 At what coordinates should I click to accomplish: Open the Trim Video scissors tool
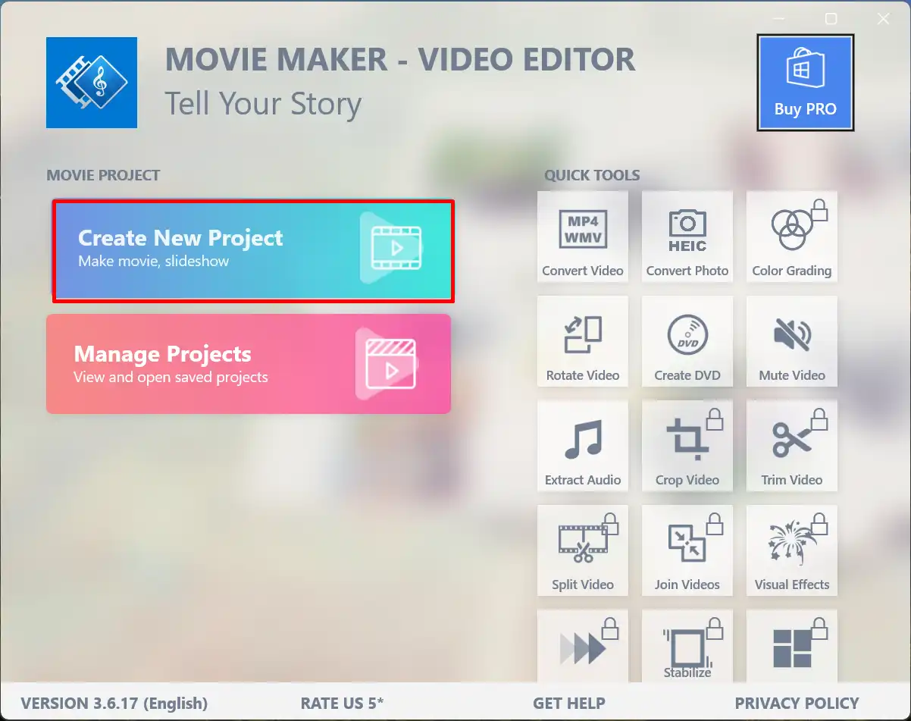792,446
